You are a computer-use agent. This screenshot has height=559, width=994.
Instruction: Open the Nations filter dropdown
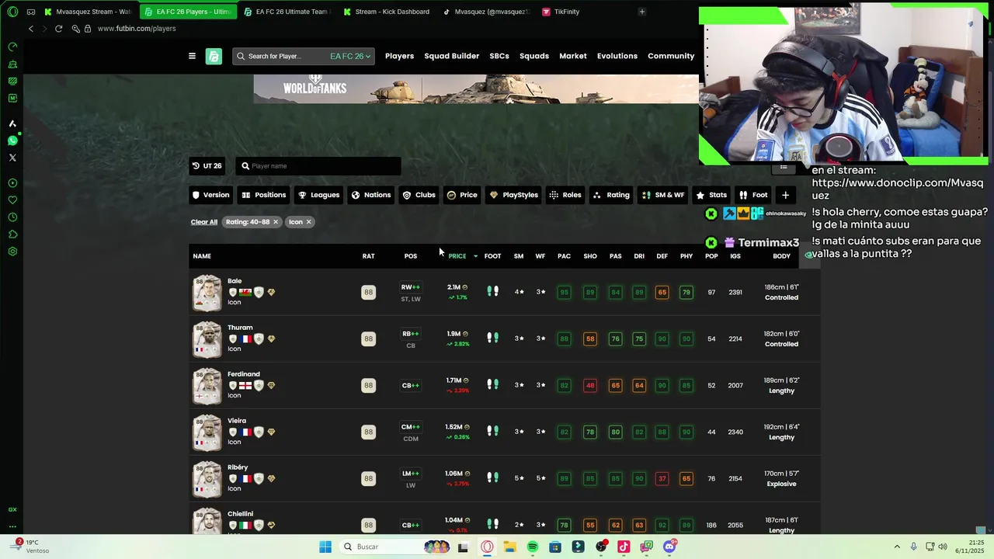click(371, 195)
